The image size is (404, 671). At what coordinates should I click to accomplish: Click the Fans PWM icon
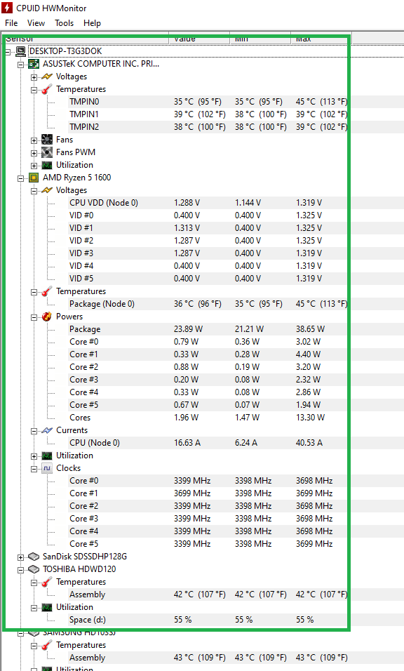[47, 152]
